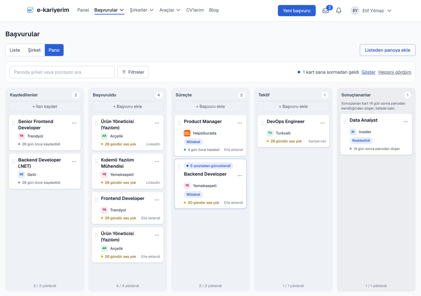Open the notifications bell icon
The image size is (421, 296).
pos(339,11)
